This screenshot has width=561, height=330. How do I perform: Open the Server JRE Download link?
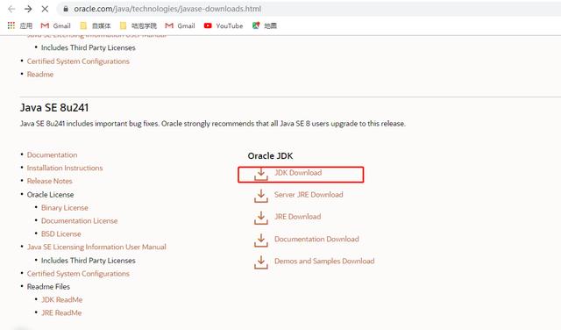(x=309, y=195)
